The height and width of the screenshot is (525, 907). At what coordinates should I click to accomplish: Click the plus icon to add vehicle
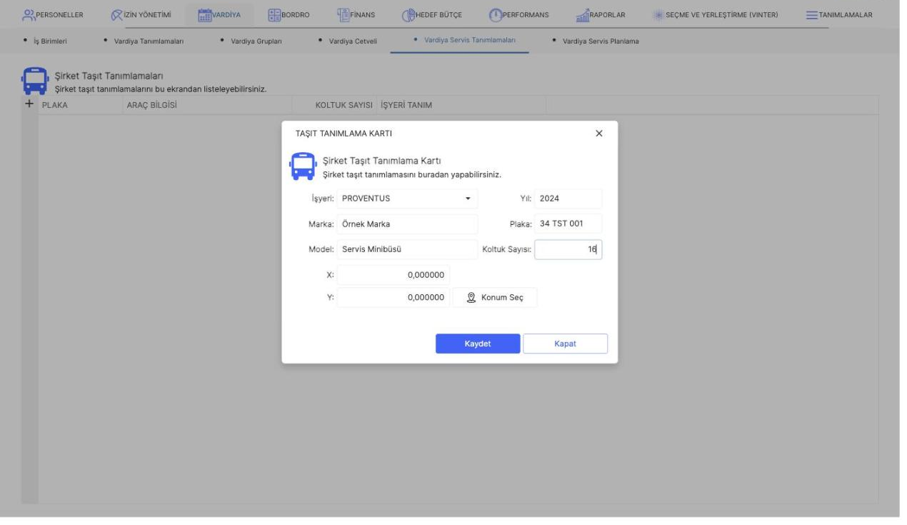point(29,104)
